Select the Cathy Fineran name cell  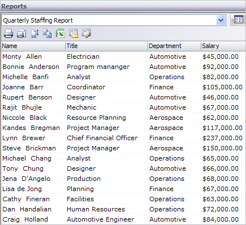point(33,199)
